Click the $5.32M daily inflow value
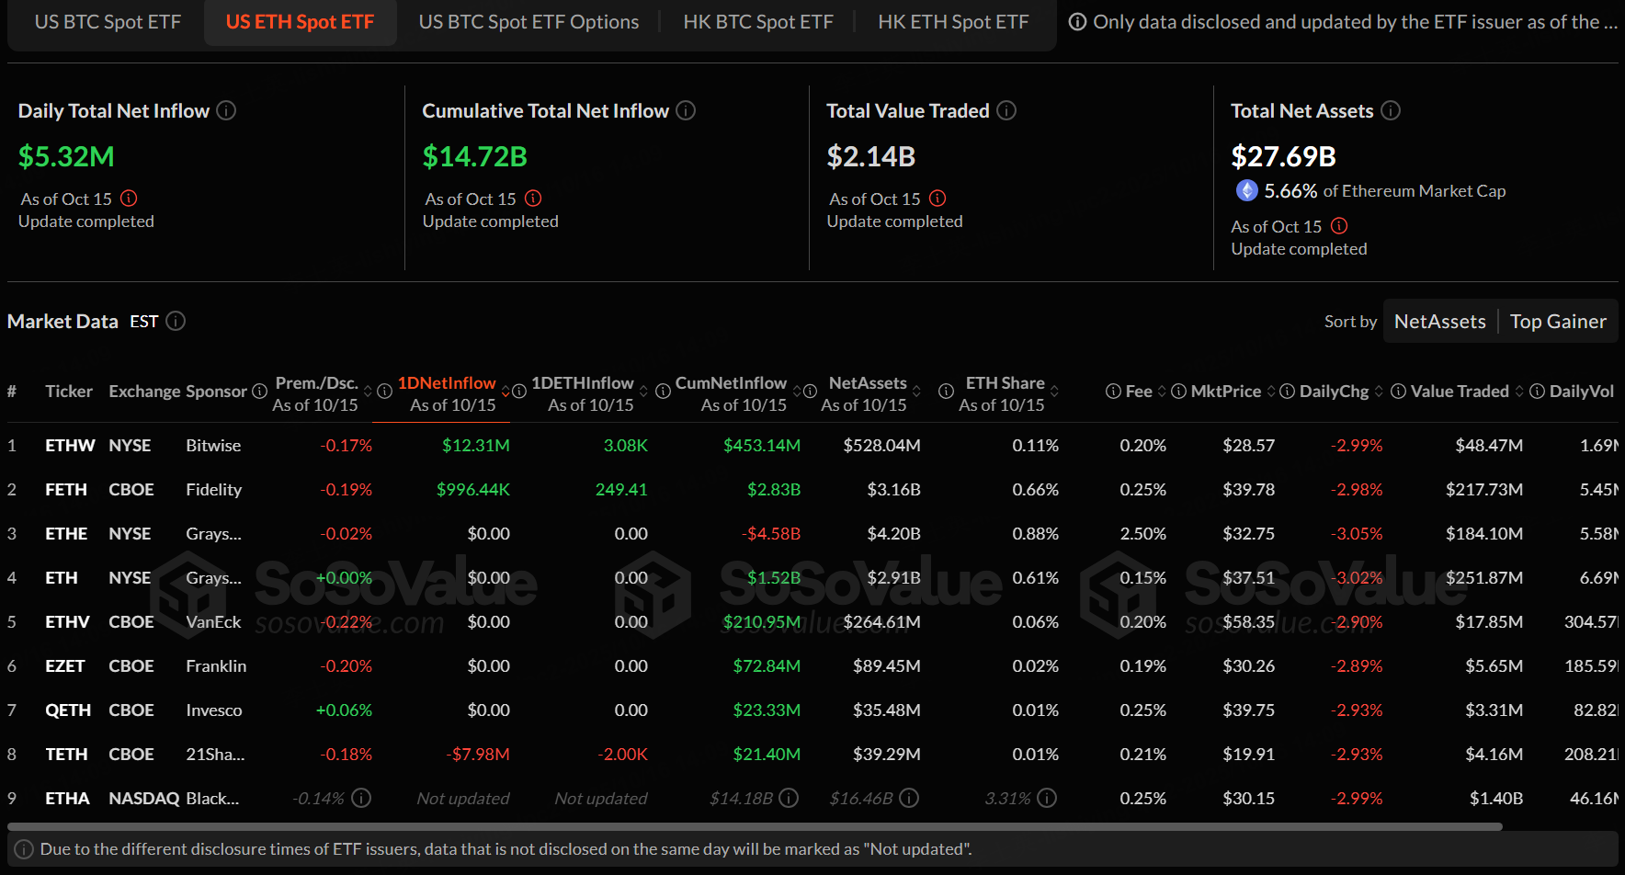This screenshot has height=875, width=1625. [x=66, y=156]
